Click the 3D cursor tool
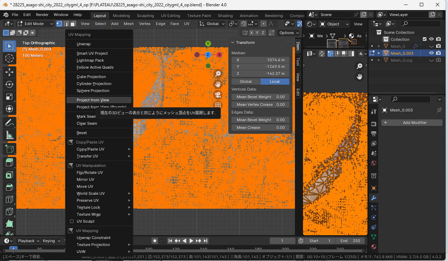The image size is (448, 261). click(x=9, y=59)
